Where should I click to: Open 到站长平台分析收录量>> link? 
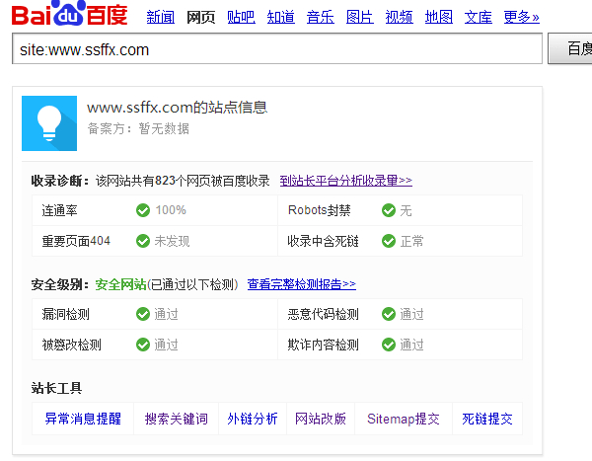point(346,181)
